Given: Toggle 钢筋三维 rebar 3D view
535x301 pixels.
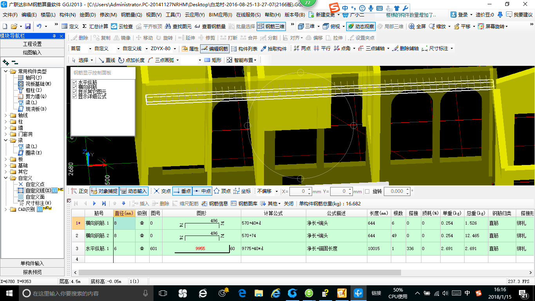Looking at the screenshot, I should click(x=271, y=26).
